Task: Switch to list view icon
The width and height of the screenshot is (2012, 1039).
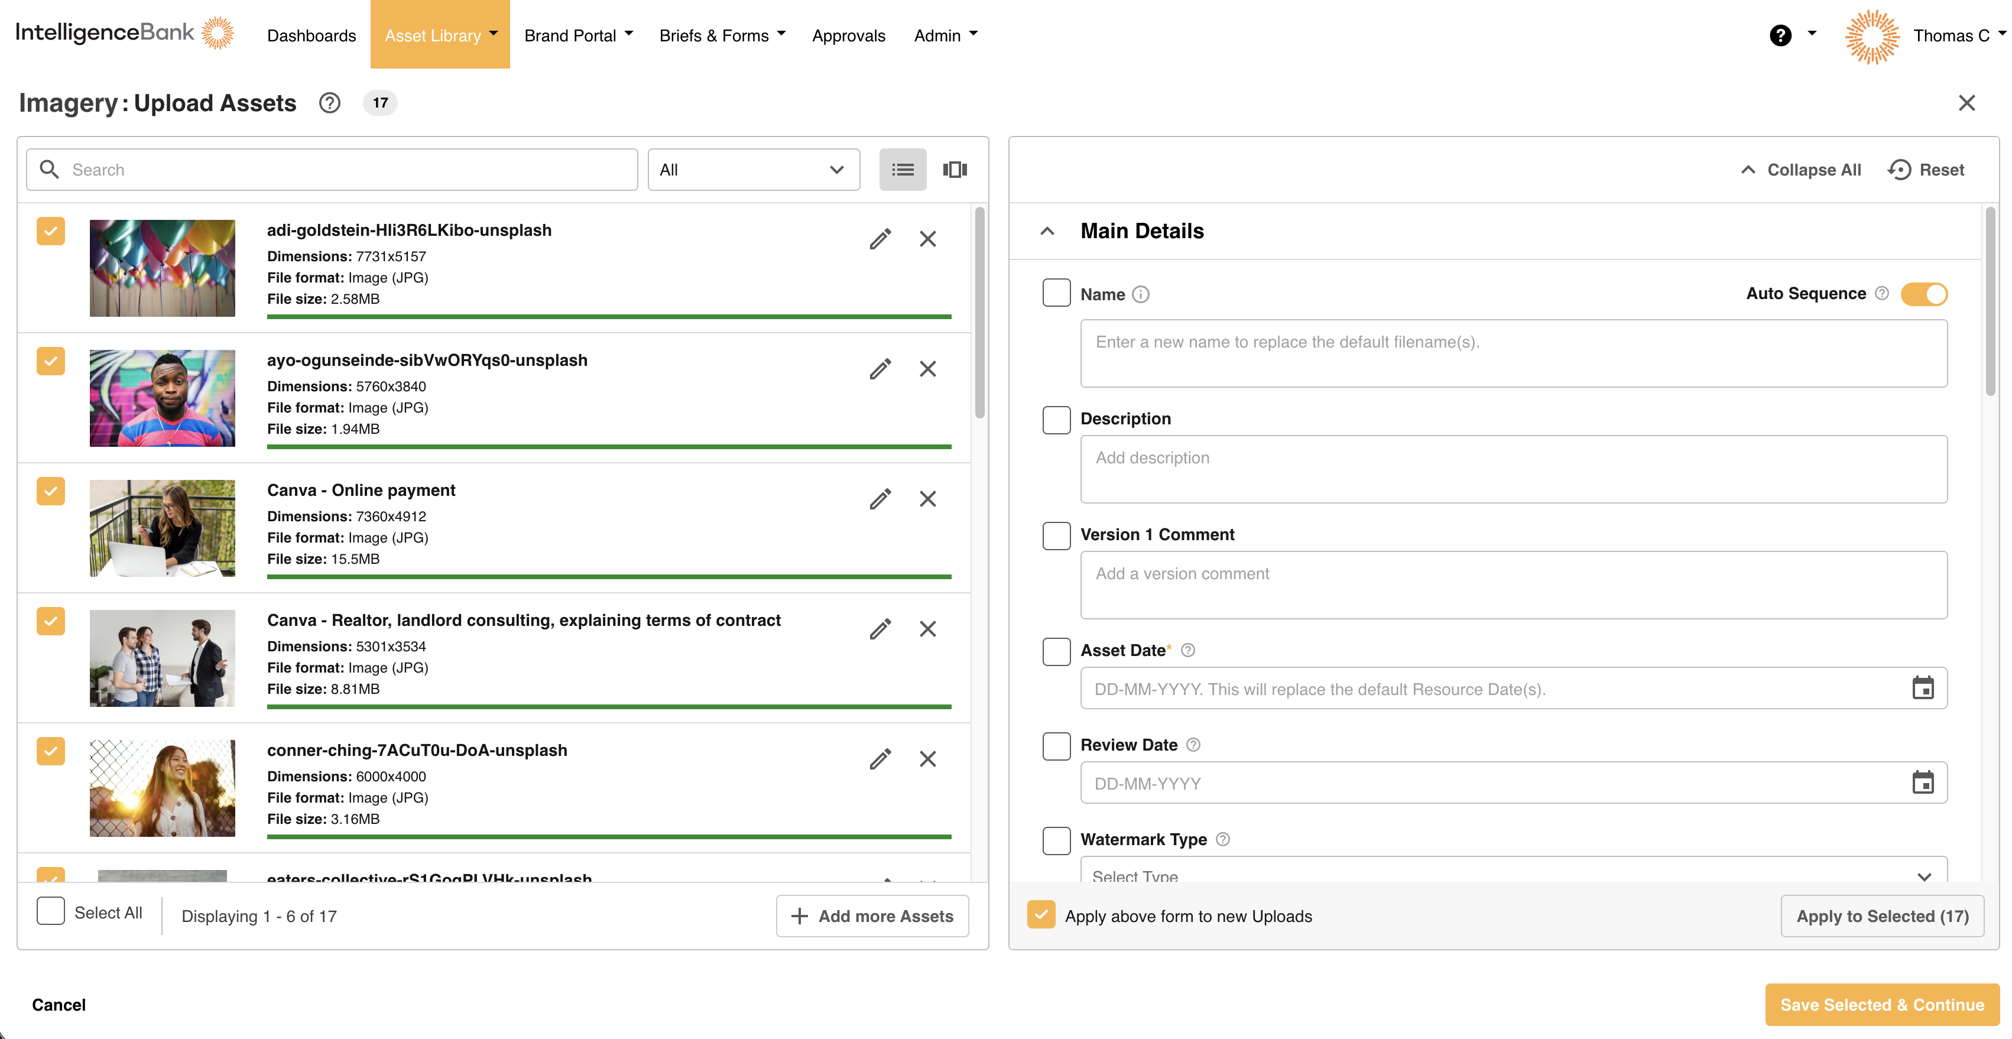Action: [903, 170]
